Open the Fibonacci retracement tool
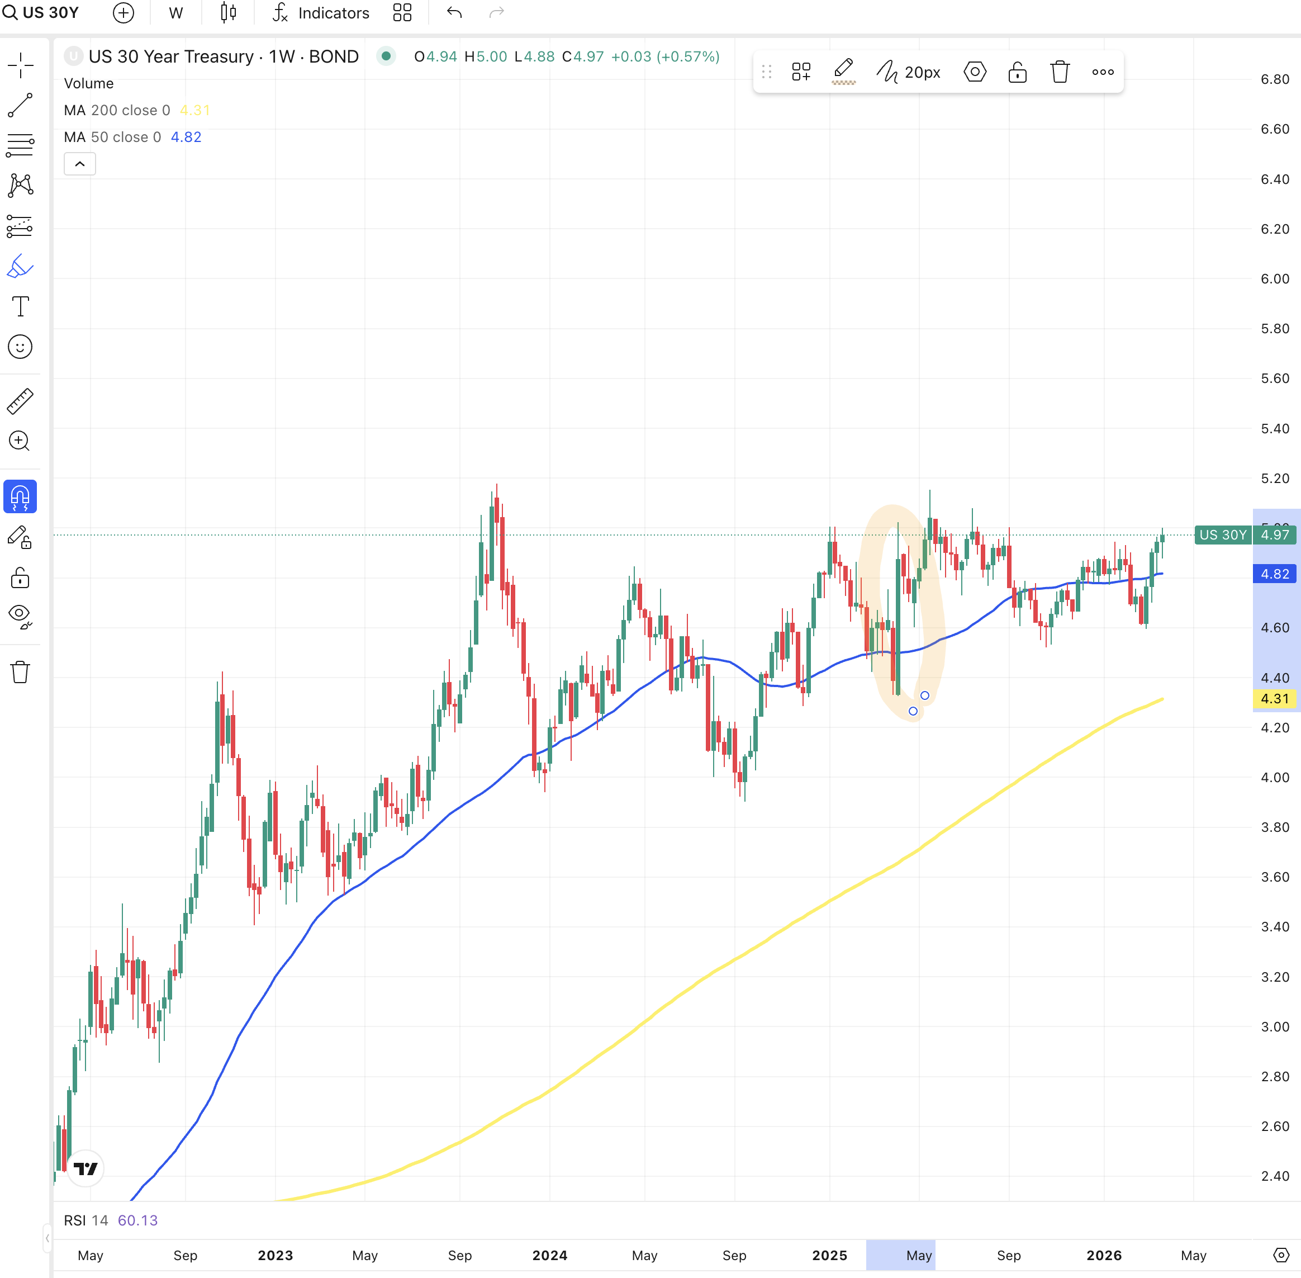Screen dimensions: 1301x1278 pyautogui.click(x=20, y=145)
